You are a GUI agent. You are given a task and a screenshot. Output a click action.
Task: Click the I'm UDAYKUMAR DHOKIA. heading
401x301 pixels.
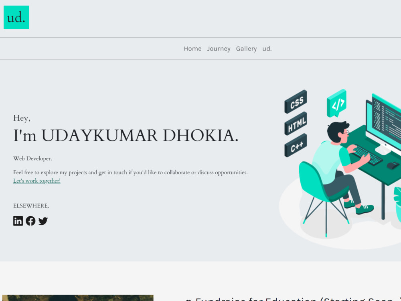[x=126, y=135]
